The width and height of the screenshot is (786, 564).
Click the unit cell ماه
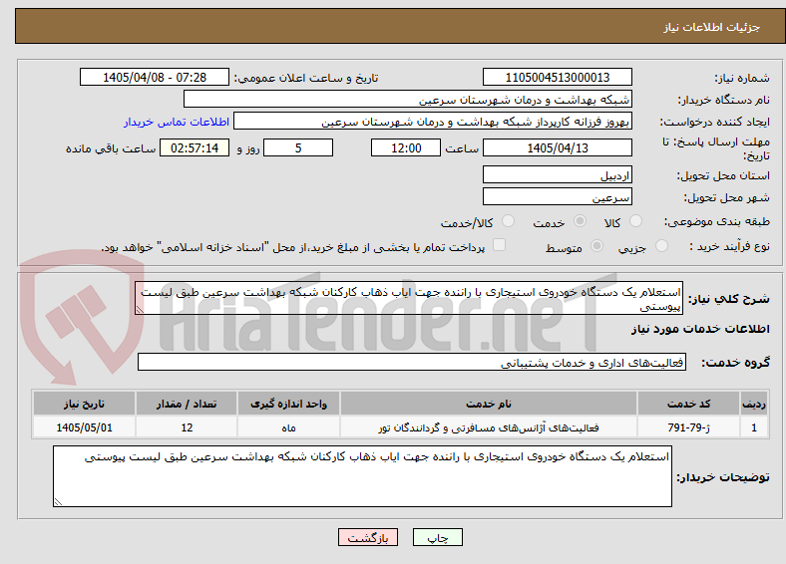click(288, 427)
